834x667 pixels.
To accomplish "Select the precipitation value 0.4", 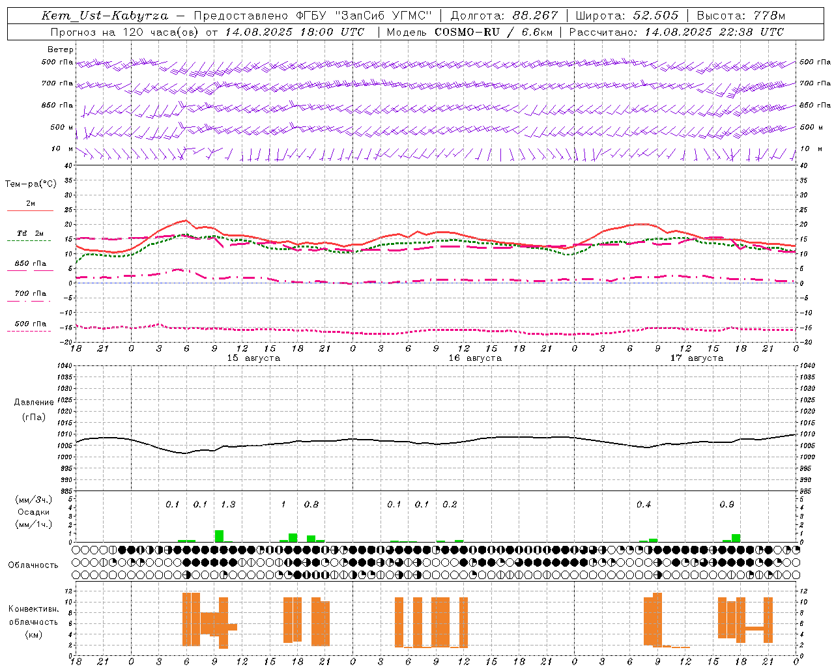I will [x=644, y=505].
